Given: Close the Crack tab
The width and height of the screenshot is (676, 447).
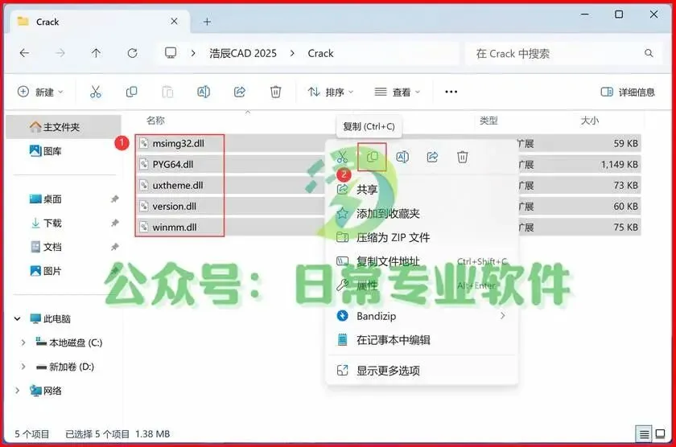Looking at the screenshot, I should (174, 21).
